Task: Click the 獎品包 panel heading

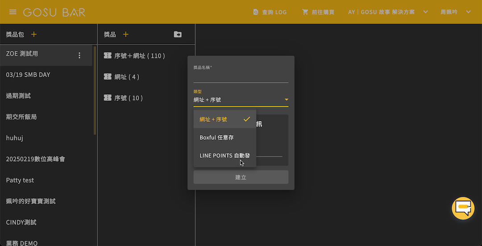Action: 15,34
